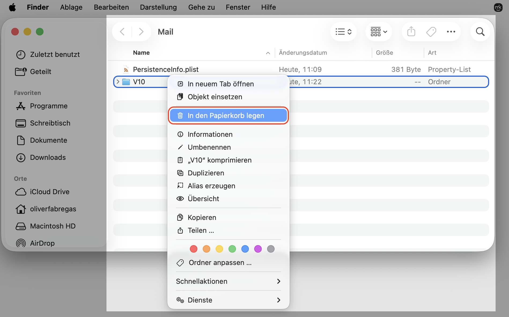Open Zuletzt benutzt in sidebar

pos(48,54)
